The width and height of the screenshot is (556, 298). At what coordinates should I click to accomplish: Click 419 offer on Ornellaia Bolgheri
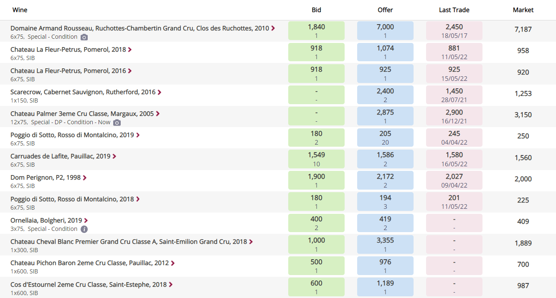coord(385,223)
